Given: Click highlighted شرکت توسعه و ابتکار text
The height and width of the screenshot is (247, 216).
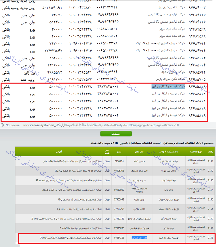Looking at the screenshot, I should pyautogui.click(x=169, y=86).
